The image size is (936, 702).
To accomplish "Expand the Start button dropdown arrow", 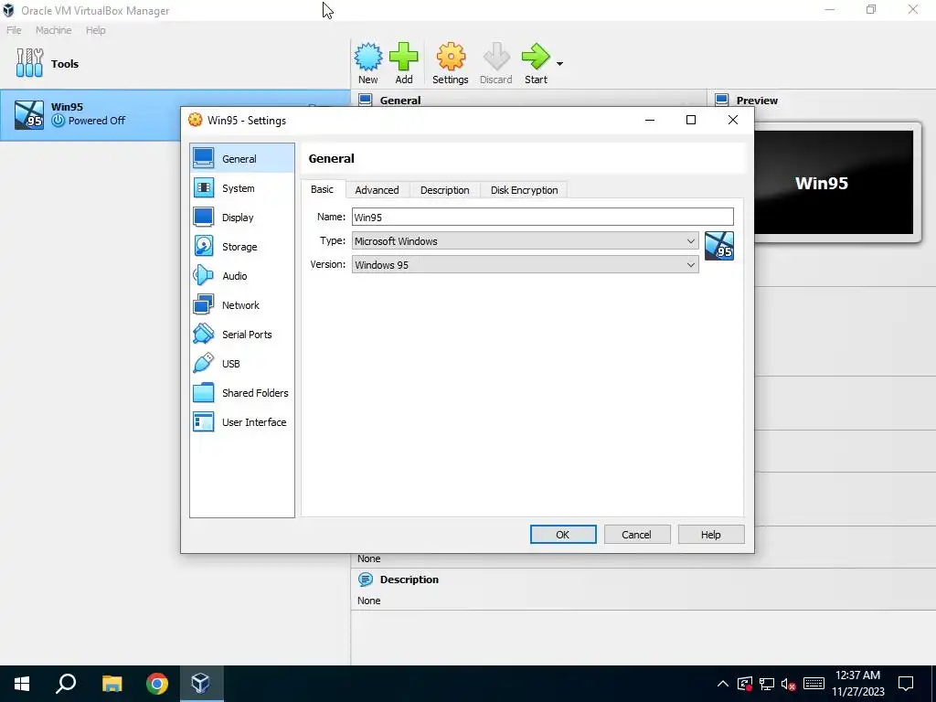I will click(560, 63).
